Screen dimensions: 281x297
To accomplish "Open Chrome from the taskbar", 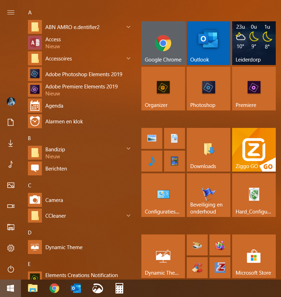I will click(54, 288).
